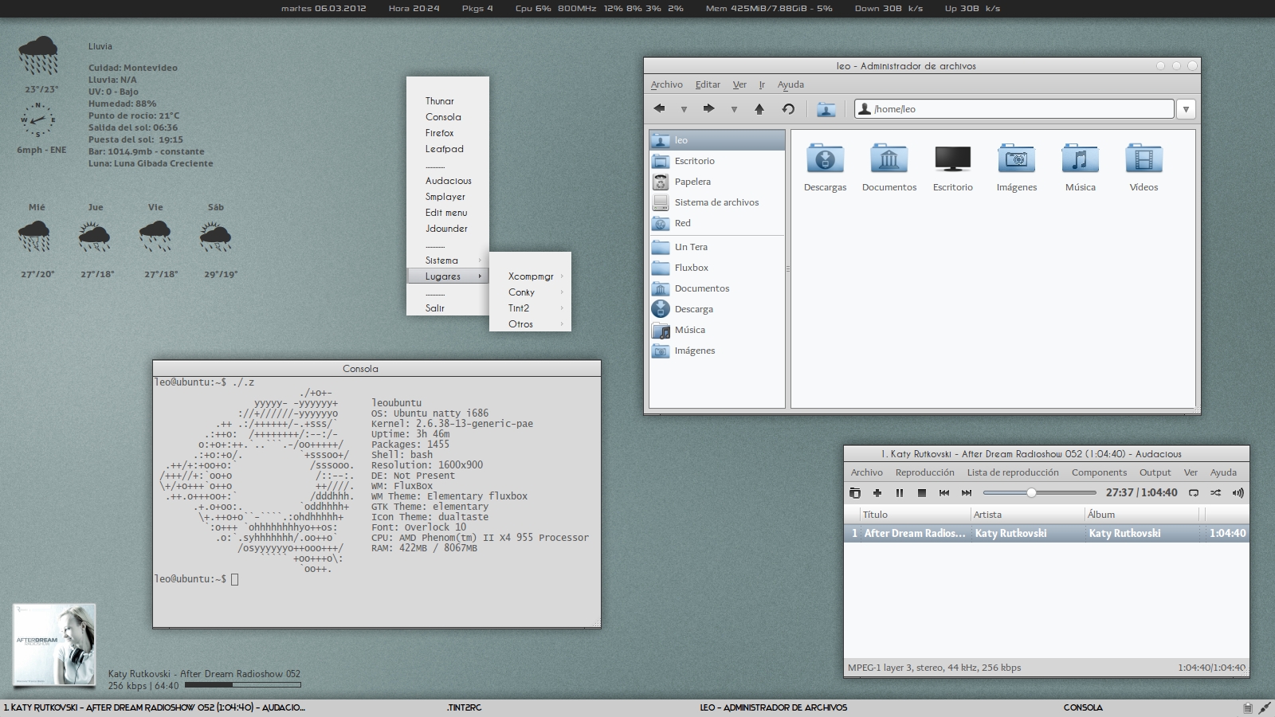The image size is (1275, 717).
Task: Expand the Tint2 submenu
Action: pos(530,308)
